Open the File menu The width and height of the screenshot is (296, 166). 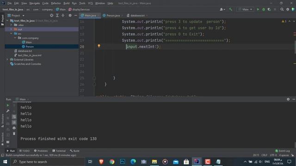click(x=9, y=3)
